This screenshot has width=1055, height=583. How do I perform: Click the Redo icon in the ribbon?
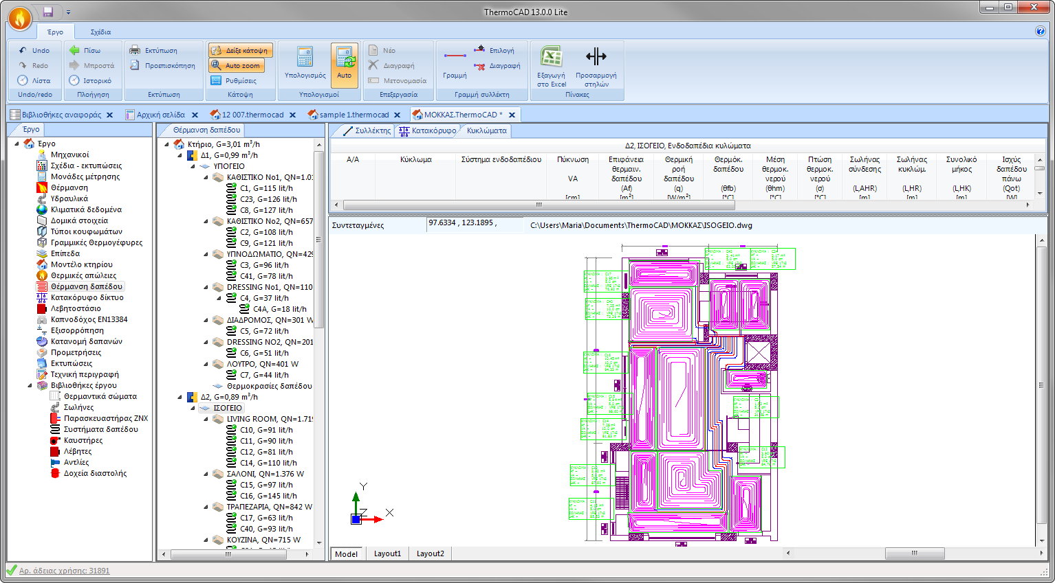coord(33,65)
